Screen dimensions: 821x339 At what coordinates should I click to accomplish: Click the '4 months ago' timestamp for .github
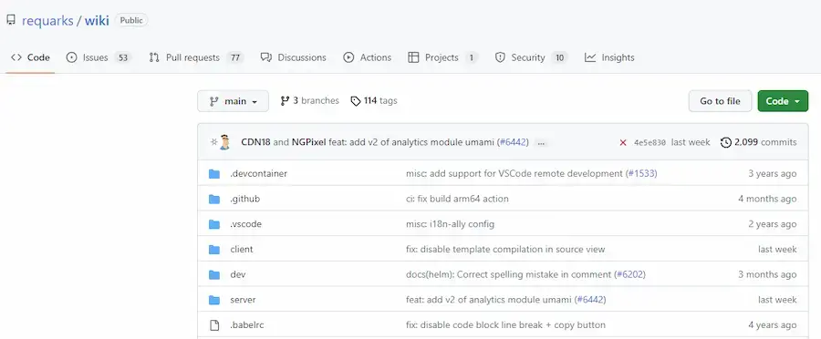(x=767, y=199)
